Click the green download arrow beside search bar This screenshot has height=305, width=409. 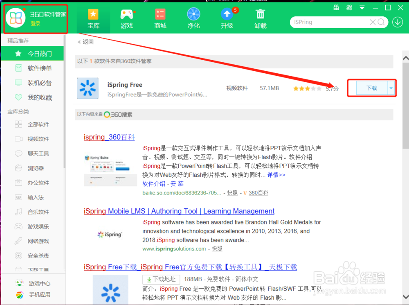[397, 22]
